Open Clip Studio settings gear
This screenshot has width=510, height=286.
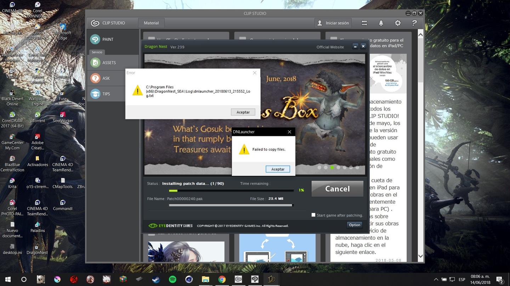pyautogui.click(x=398, y=23)
